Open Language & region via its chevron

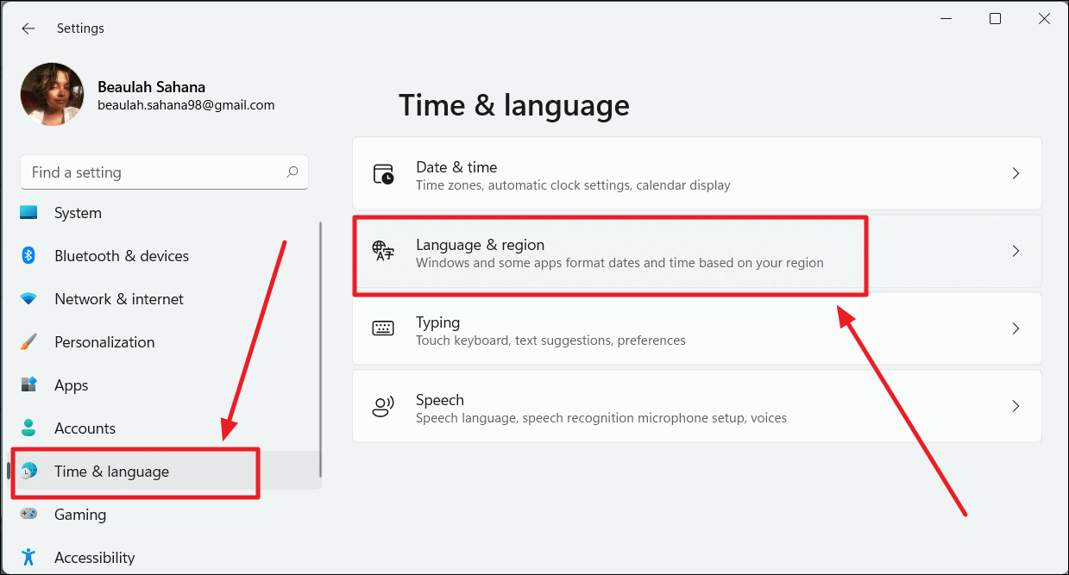point(1016,251)
